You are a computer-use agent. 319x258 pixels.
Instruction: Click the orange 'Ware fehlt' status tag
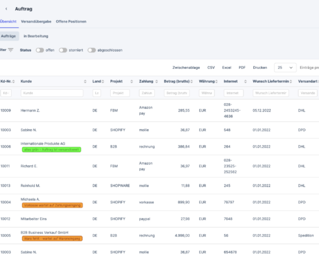point(52,239)
